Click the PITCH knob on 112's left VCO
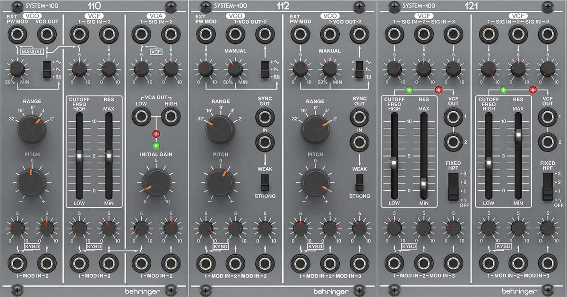Viewport: 567px width, 297px height. click(220, 182)
